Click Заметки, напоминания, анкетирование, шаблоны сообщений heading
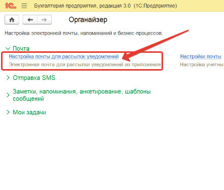This screenshot has height=190, width=224. pos(82,95)
